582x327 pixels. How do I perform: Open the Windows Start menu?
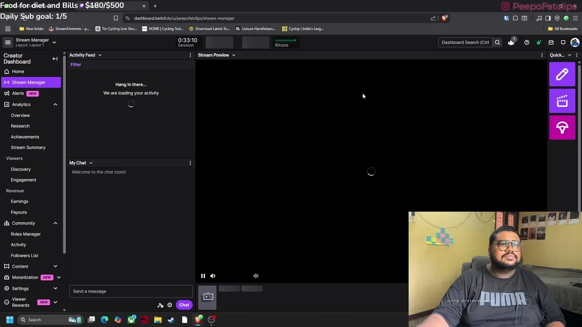pos(10,320)
